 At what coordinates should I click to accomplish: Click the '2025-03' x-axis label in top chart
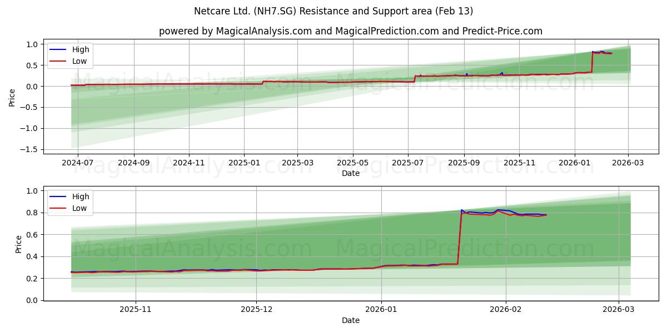pos(297,164)
